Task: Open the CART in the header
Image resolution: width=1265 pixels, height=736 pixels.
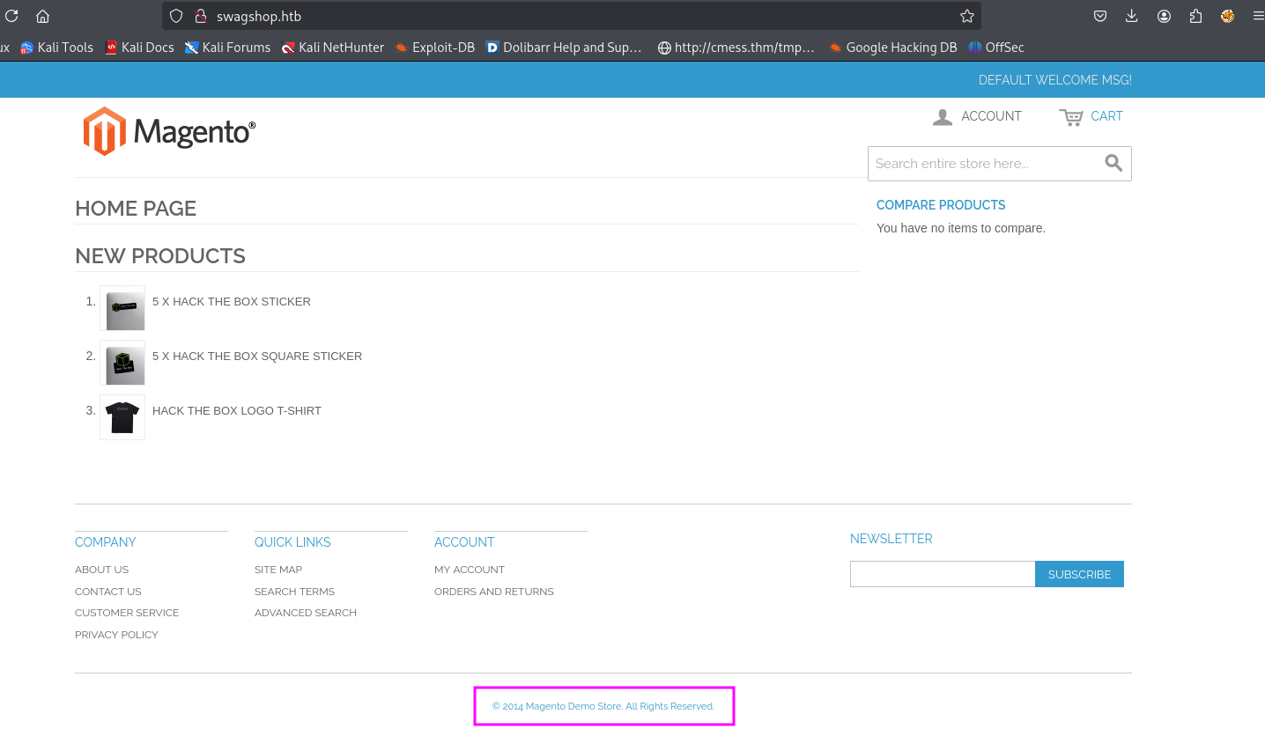Action: click(1091, 116)
